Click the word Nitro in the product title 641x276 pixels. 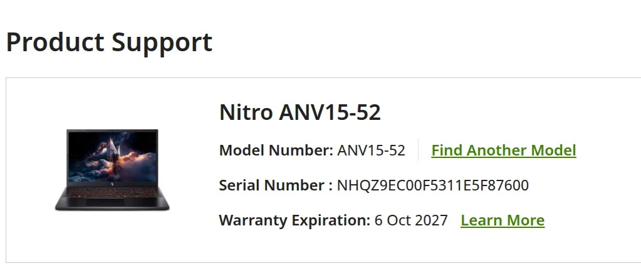coord(246,112)
